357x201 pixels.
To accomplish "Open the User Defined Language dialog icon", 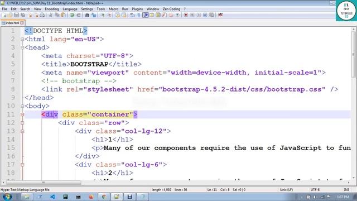I will (152, 15).
